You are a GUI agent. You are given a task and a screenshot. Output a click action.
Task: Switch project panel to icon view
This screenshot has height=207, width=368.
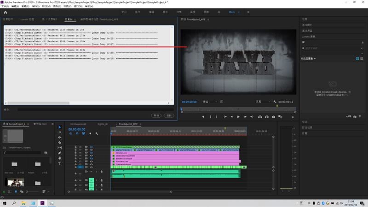pos(16,191)
